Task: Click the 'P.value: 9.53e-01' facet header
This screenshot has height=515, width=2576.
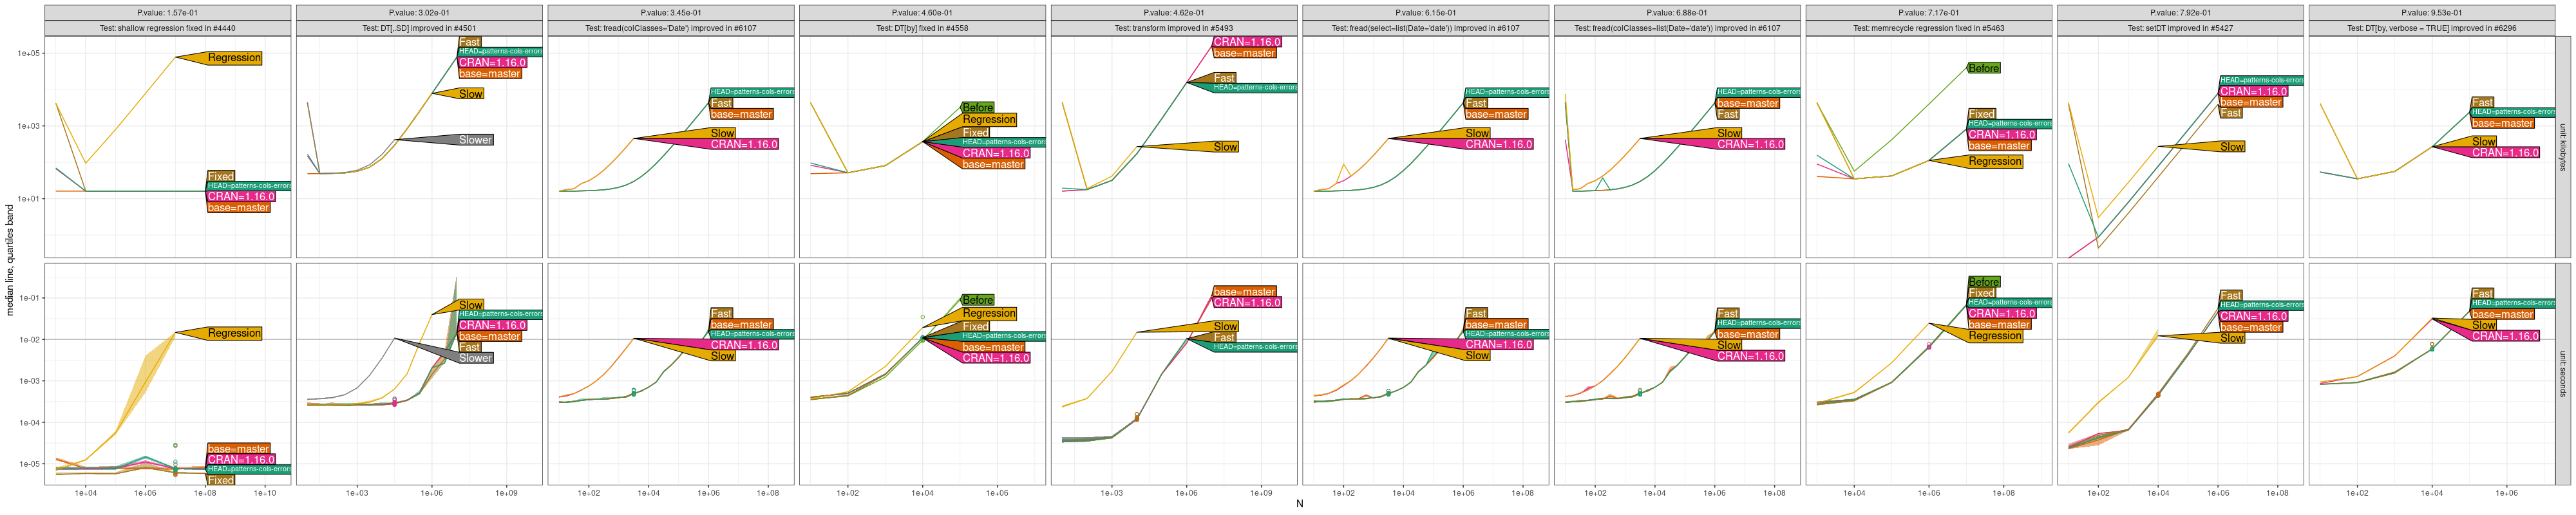Action: [2431, 13]
